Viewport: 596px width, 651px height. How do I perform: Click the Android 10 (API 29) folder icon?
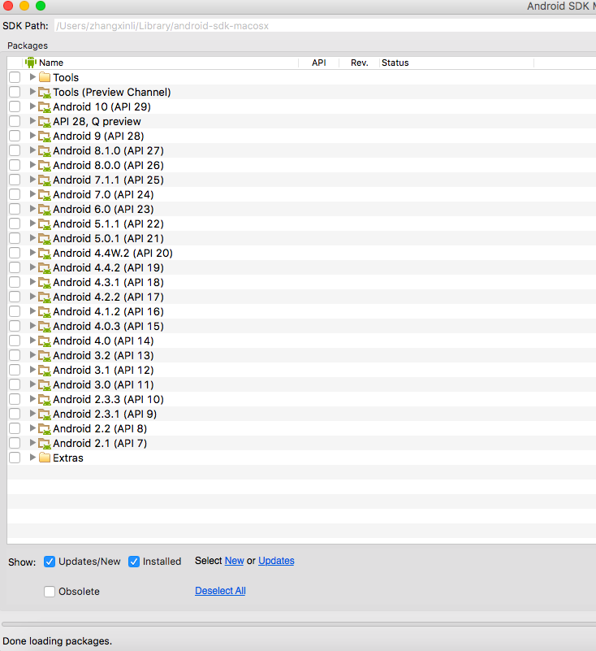pyautogui.click(x=45, y=106)
